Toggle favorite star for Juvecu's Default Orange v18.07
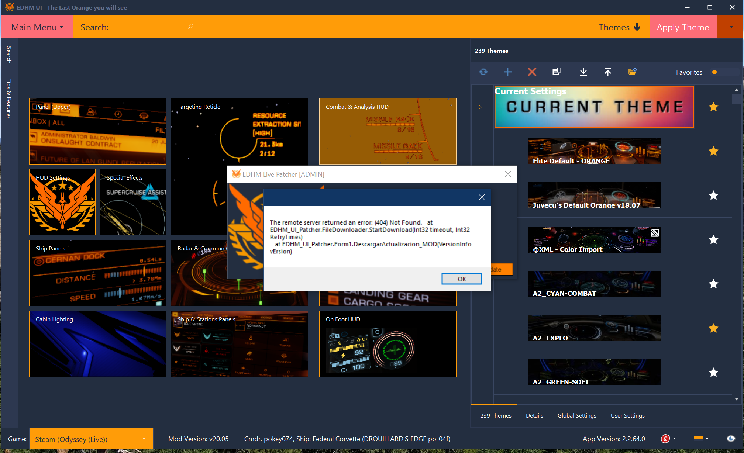The height and width of the screenshot is (453, 744). point(714,196)
